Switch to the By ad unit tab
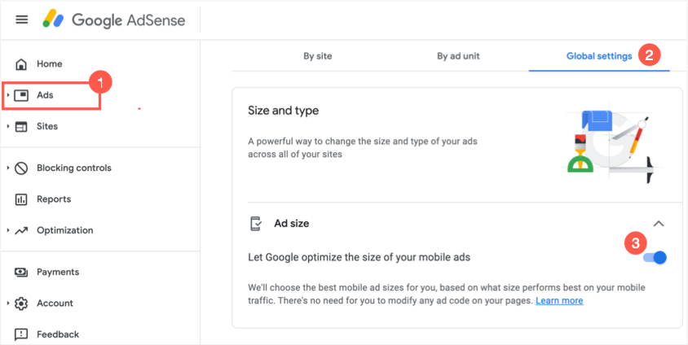 (459, 56)
